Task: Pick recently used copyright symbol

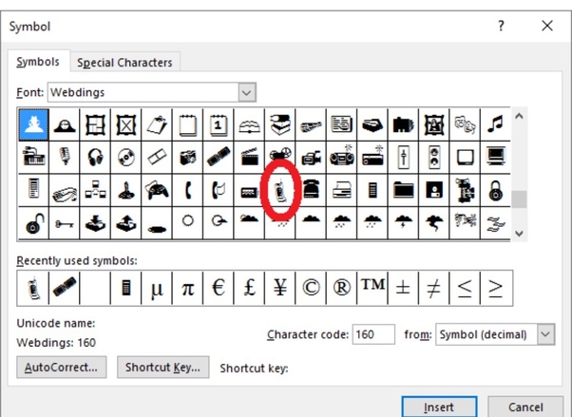Action: pos(311,288)
